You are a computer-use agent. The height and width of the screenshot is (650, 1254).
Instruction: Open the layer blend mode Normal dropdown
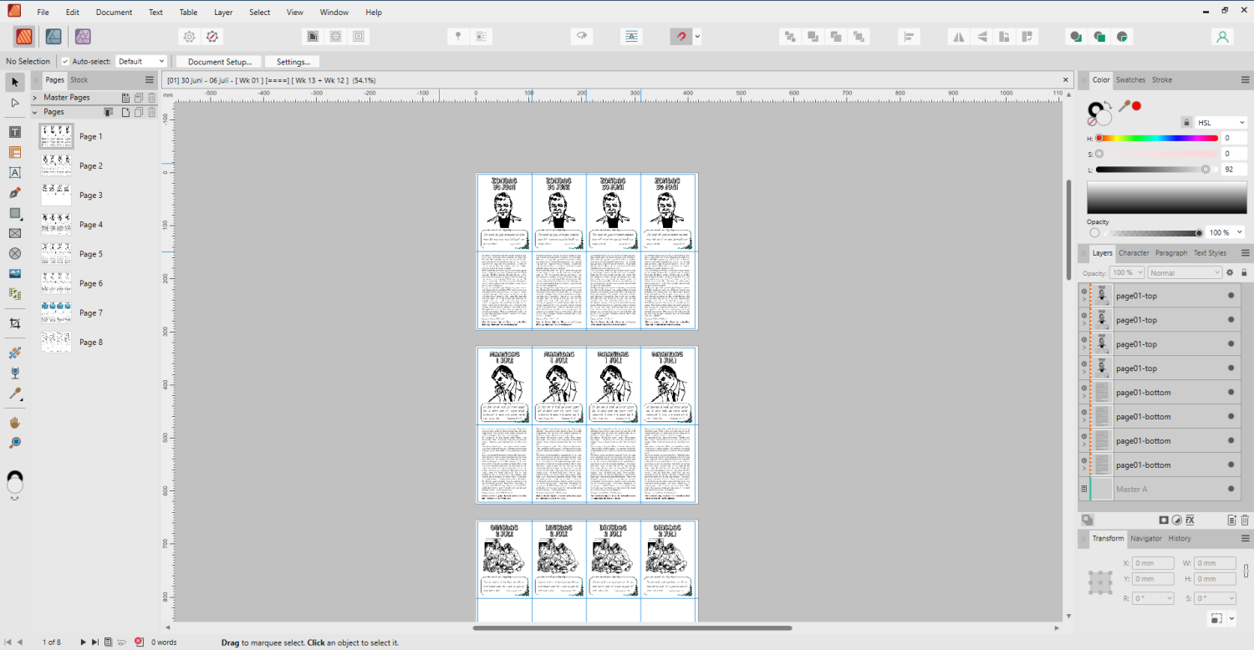coord(1185,272)
